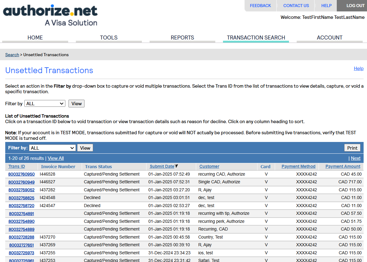Open declined transaction 80032758720
This screenshot has height=262, width=367.
pyautogui.click(x=21, y=206)
